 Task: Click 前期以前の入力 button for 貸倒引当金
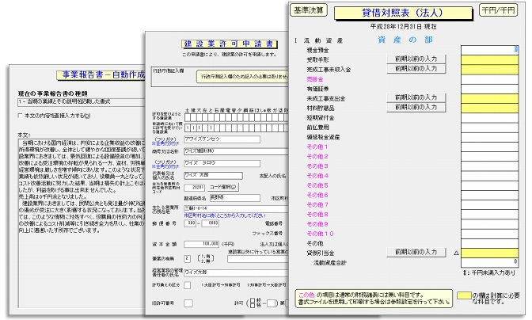point(416,252)
